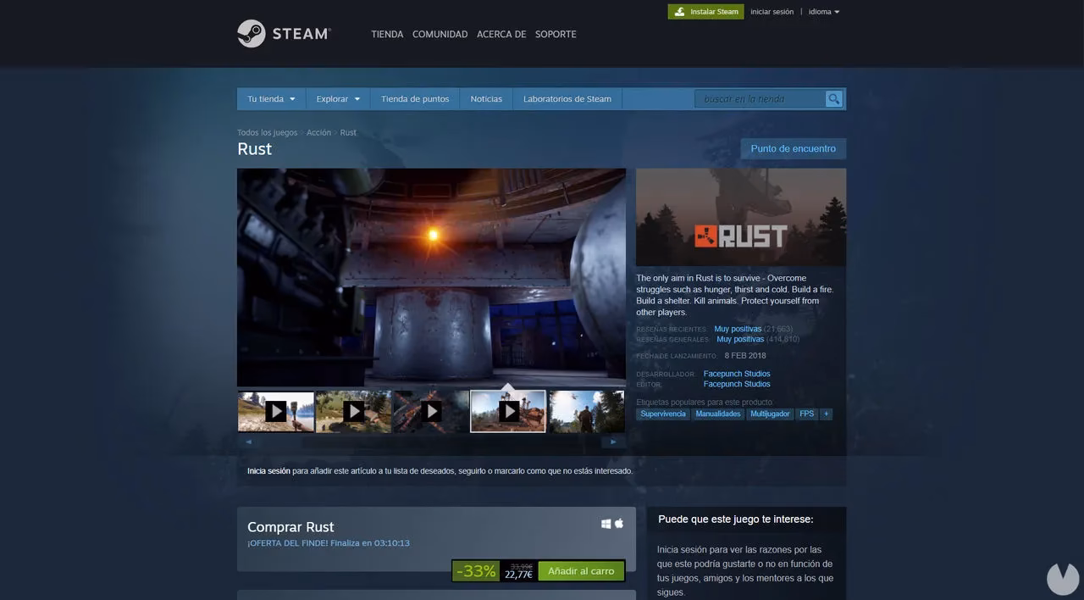
Task: Click Añadir al carro button
Action: pos(581,571)
